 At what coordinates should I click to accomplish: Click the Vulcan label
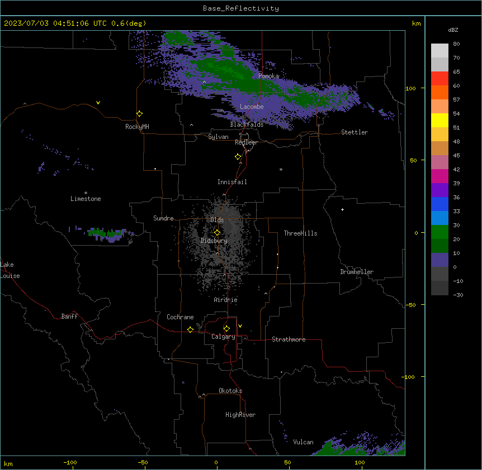coord(304,442)
